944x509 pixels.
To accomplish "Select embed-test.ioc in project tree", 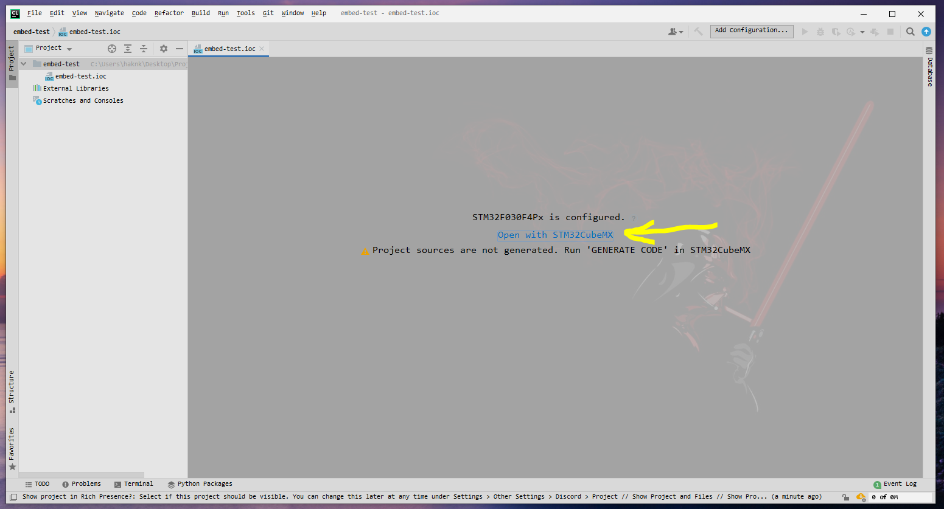I will (x=76, y=76).
